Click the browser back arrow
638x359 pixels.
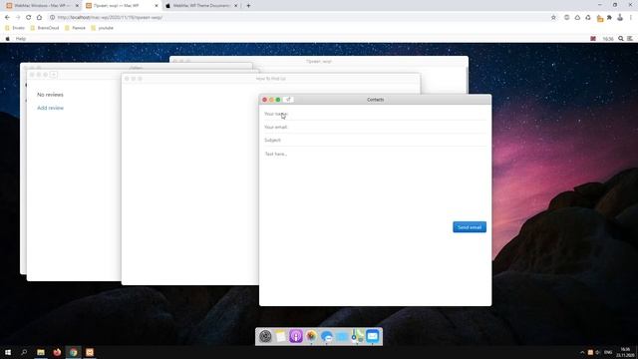click(7, 18)
